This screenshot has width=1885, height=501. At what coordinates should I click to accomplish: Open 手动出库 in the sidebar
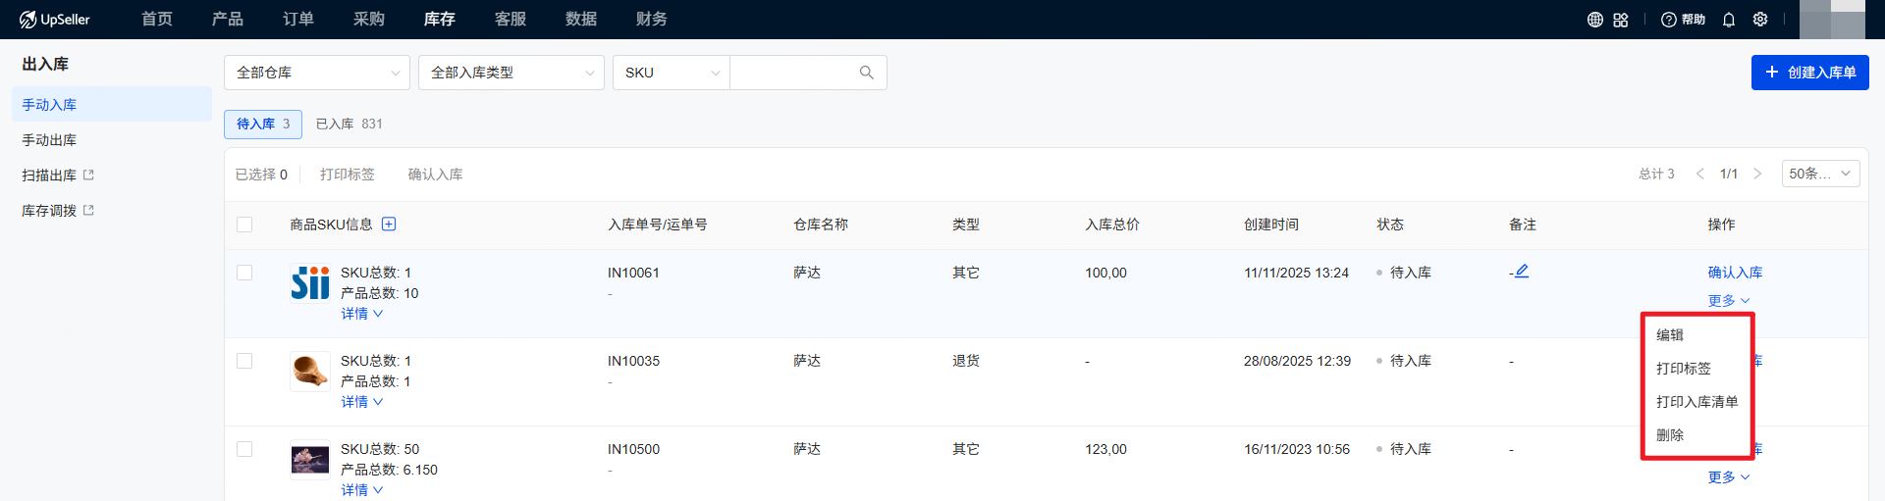[x=49, y=140]
